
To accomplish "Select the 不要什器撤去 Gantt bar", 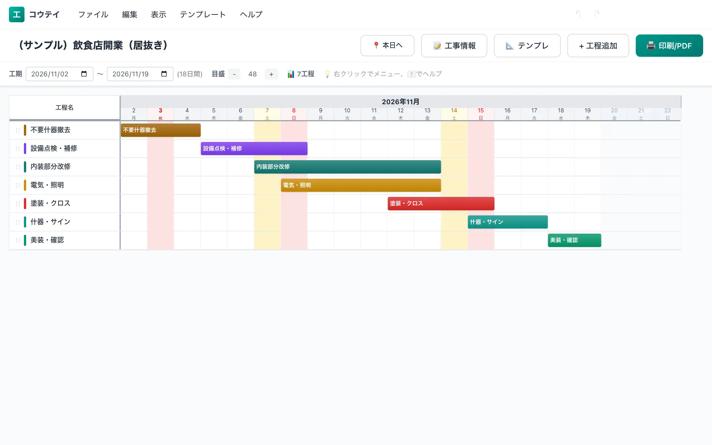I will (x=161, y=130).
